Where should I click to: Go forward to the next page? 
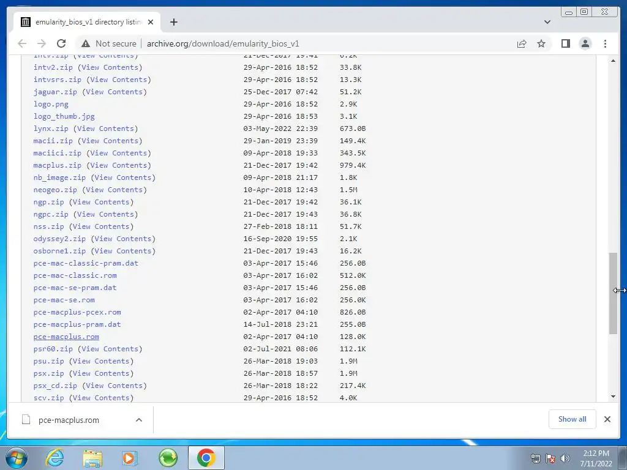coord(42,43)
